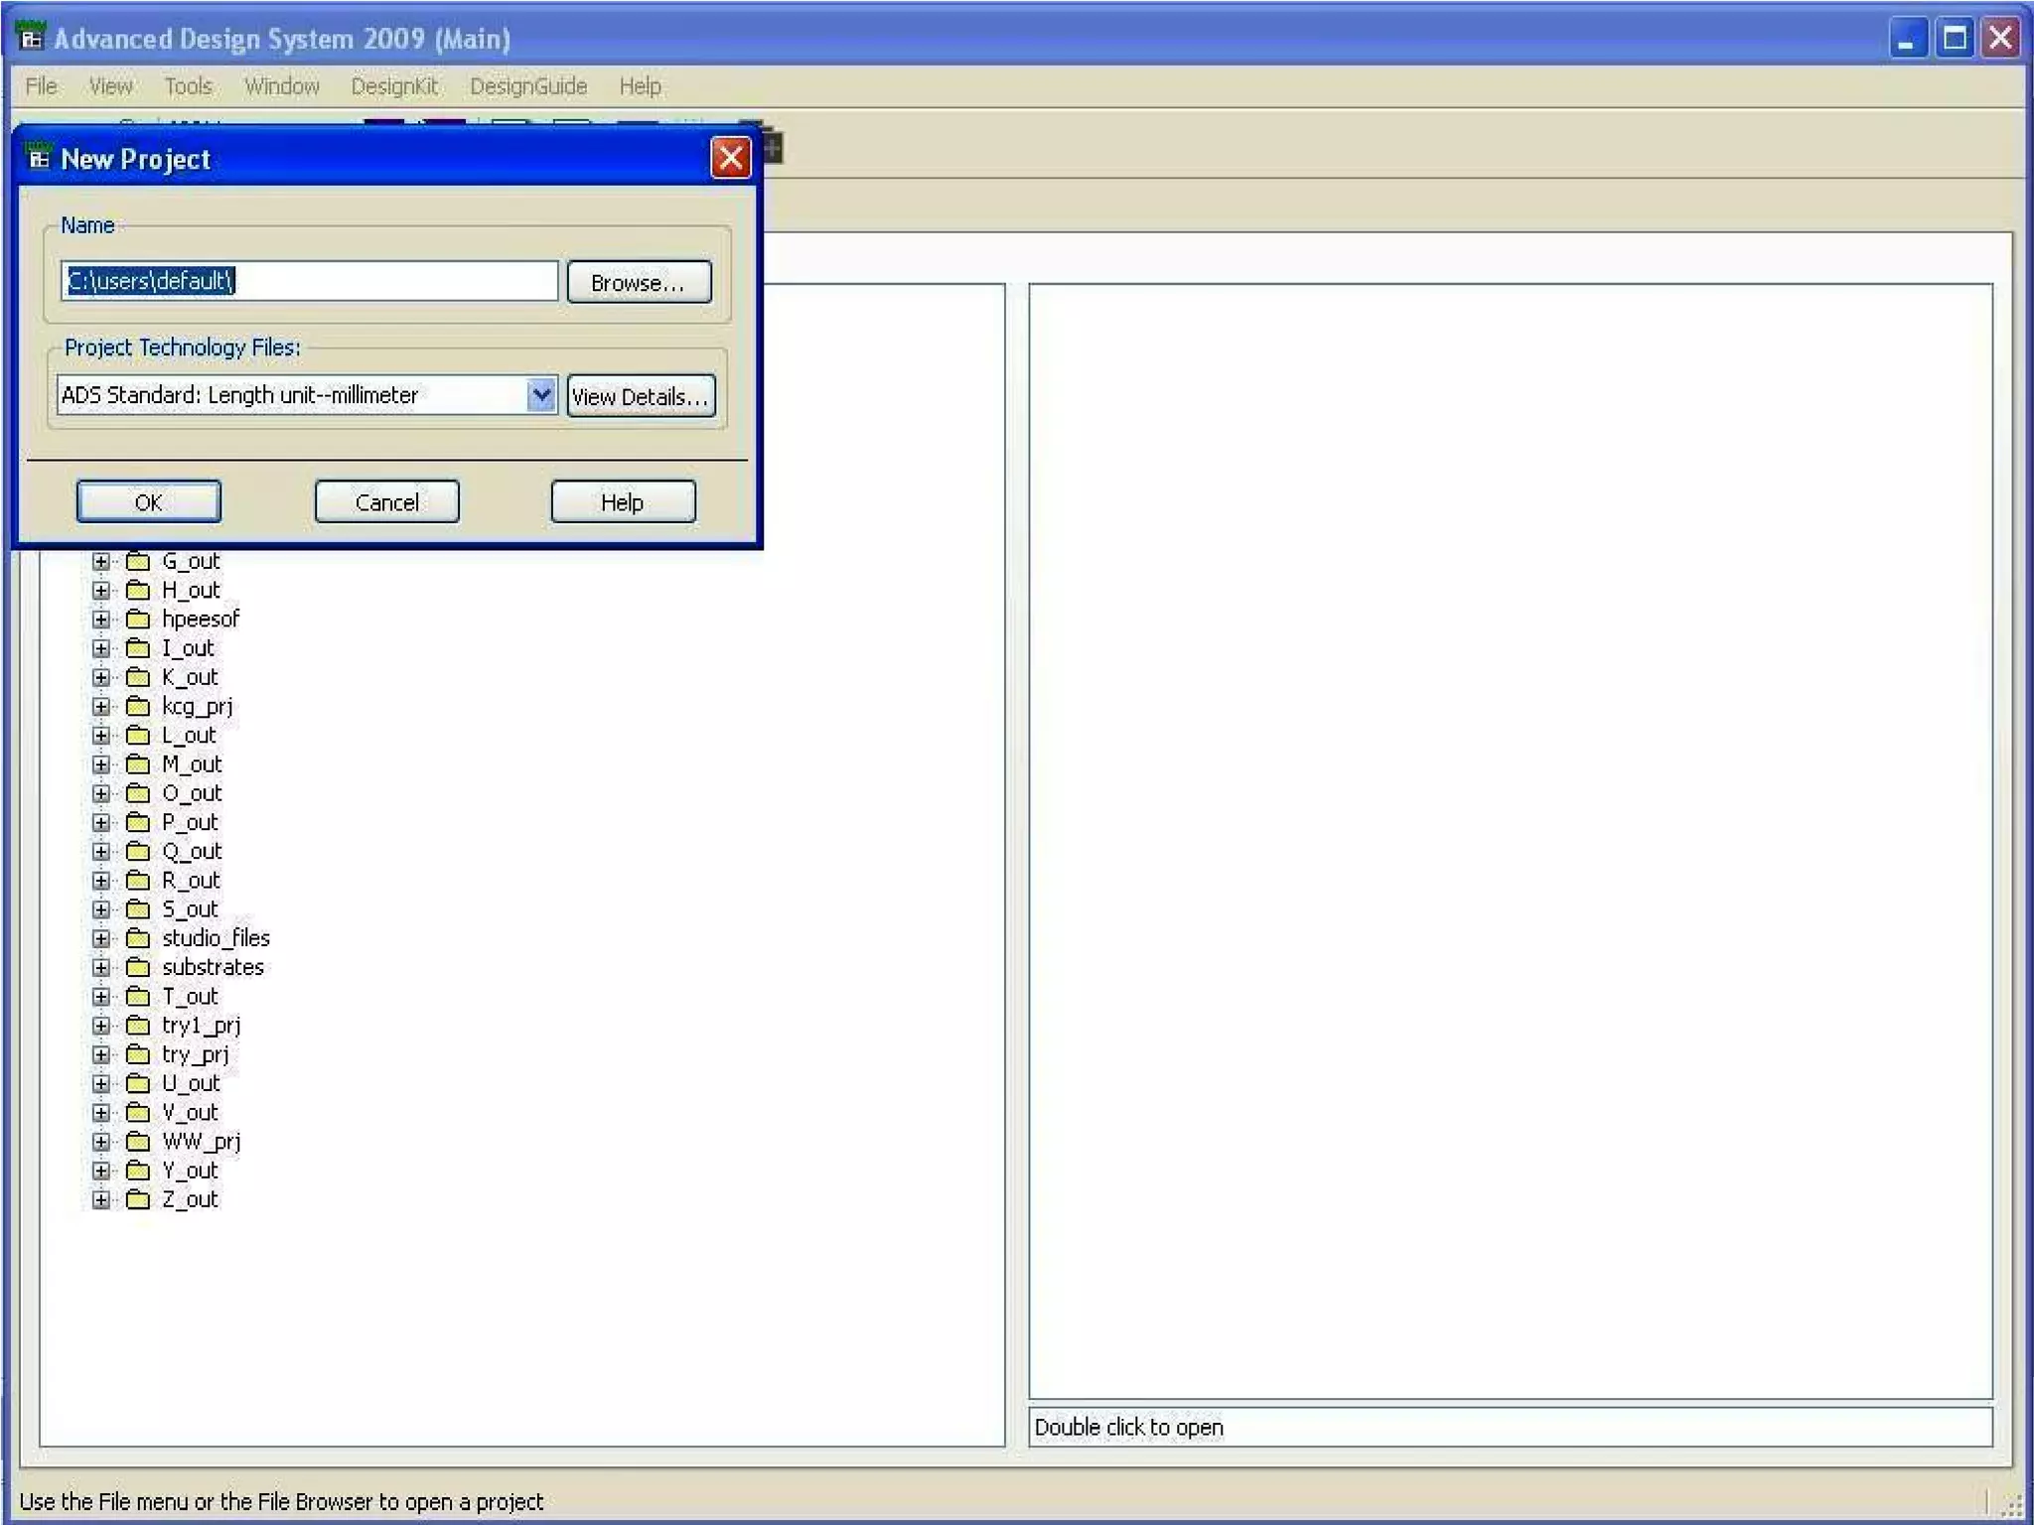The width and height of the screenshot is (2034, 1525).
Task: Click the WW_prj folder icon
Action: point(138,1142)
